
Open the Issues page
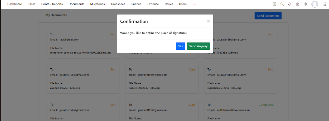169,4
